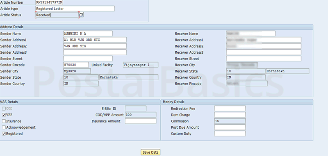Image resolution: width=328 pixels, height=157 pixels.
Task: Open value help icon beside Article Status
Action: point(81,15)
